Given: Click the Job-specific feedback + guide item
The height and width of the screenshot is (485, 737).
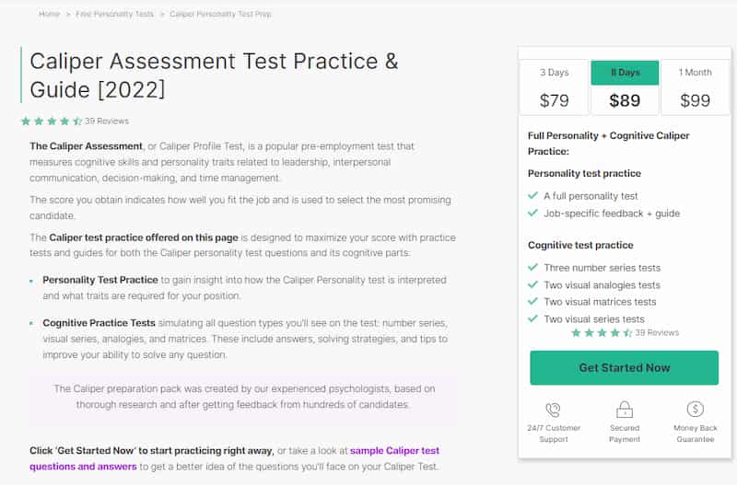Looking at the screenshot, I should [612, 214].
